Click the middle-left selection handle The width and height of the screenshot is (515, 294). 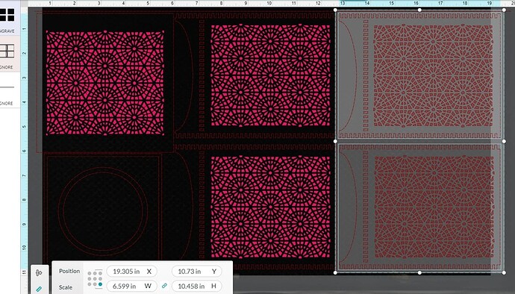tap(335, 141)
